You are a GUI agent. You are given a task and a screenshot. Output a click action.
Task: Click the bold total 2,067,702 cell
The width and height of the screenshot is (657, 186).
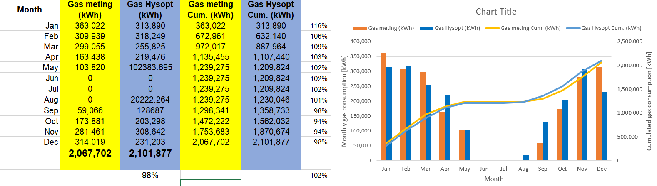(x=90, y=153)
